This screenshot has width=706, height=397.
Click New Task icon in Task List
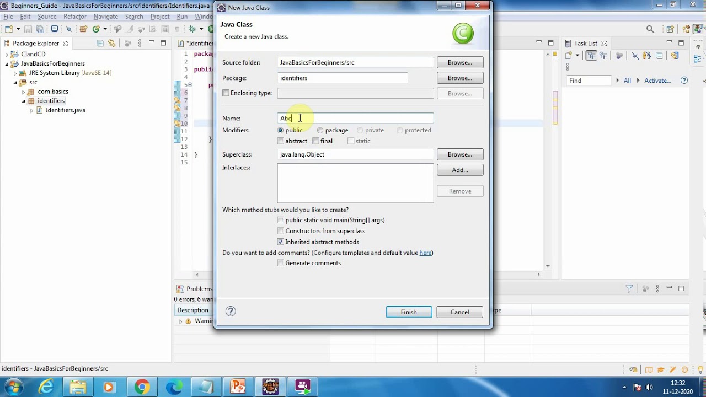(x=569, y=56)
